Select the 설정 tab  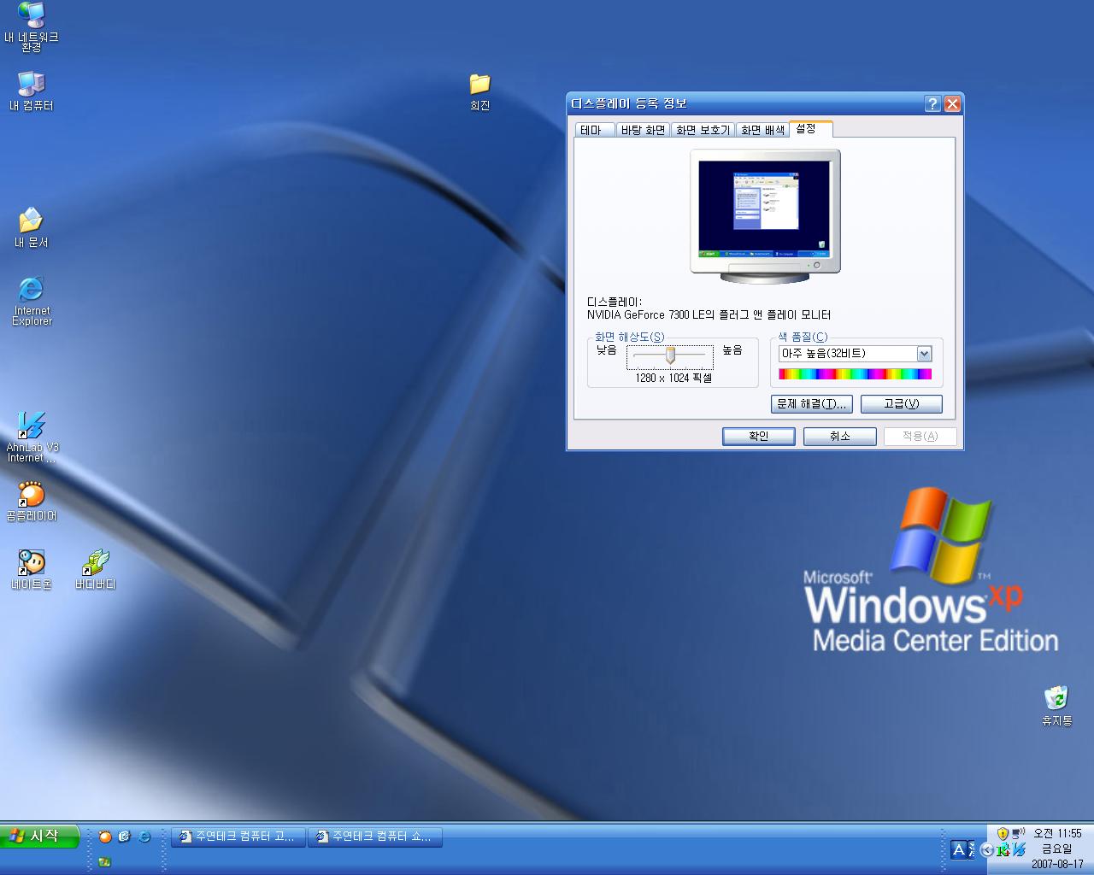(810, 128)
